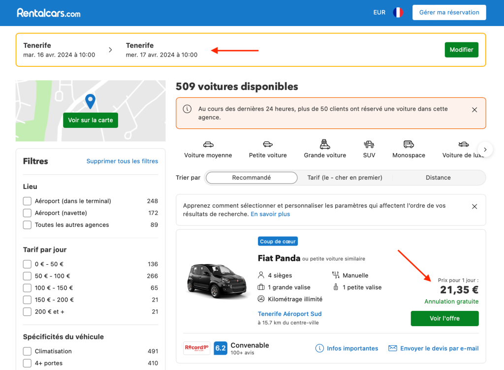504x370 pixels.
Task: Dismiss the 24 heures booking alert
Action: [x=474, y=110]
